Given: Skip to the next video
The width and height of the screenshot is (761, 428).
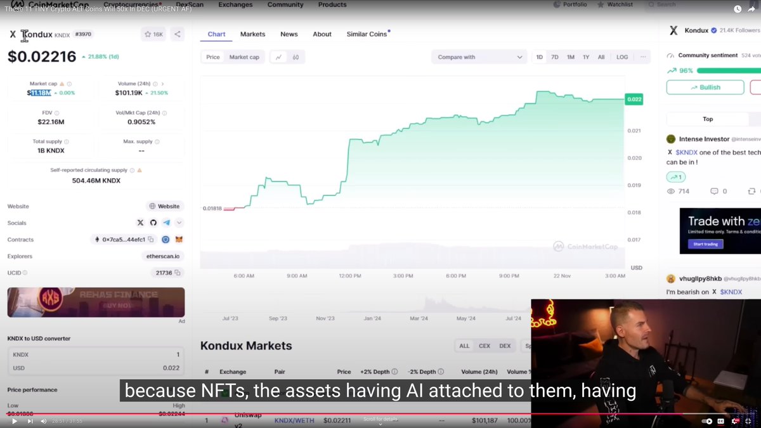Looking at the screenshot, I should (30, 420).
